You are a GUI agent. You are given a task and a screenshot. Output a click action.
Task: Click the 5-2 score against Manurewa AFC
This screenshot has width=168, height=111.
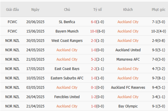(94, 59)
